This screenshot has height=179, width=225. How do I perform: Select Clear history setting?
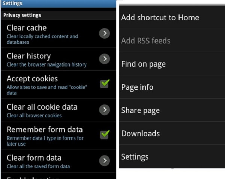pos(58,59)
